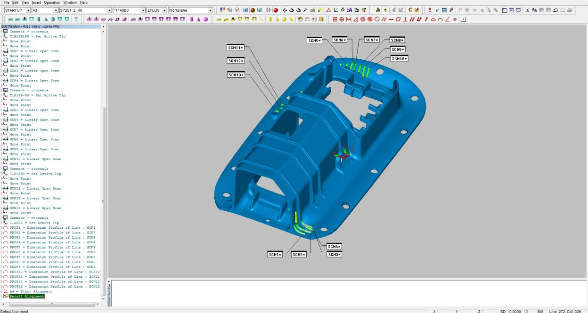Open the Edit menu
588x313 pixels.
pyautogui.click(x=16, y=2)
